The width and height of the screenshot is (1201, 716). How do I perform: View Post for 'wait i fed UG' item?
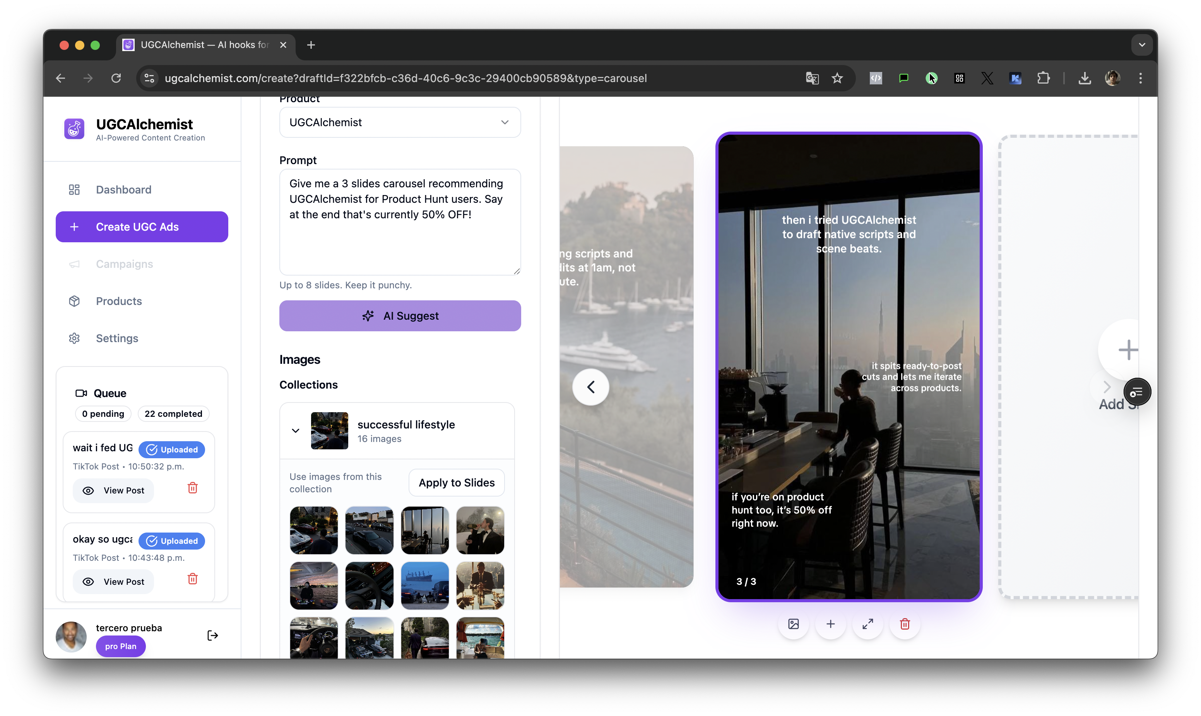pos(113,491)
